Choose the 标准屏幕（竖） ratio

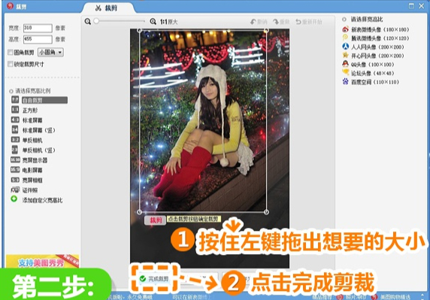pos(33,130)
